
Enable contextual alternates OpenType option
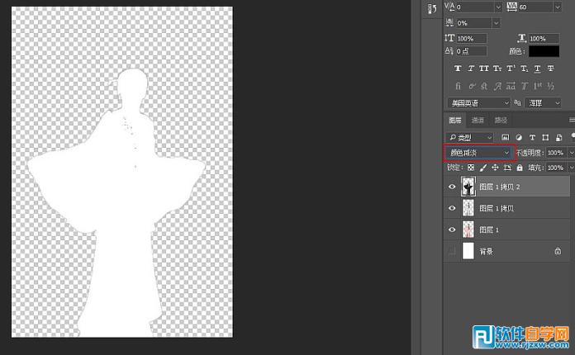click(472, 86)
